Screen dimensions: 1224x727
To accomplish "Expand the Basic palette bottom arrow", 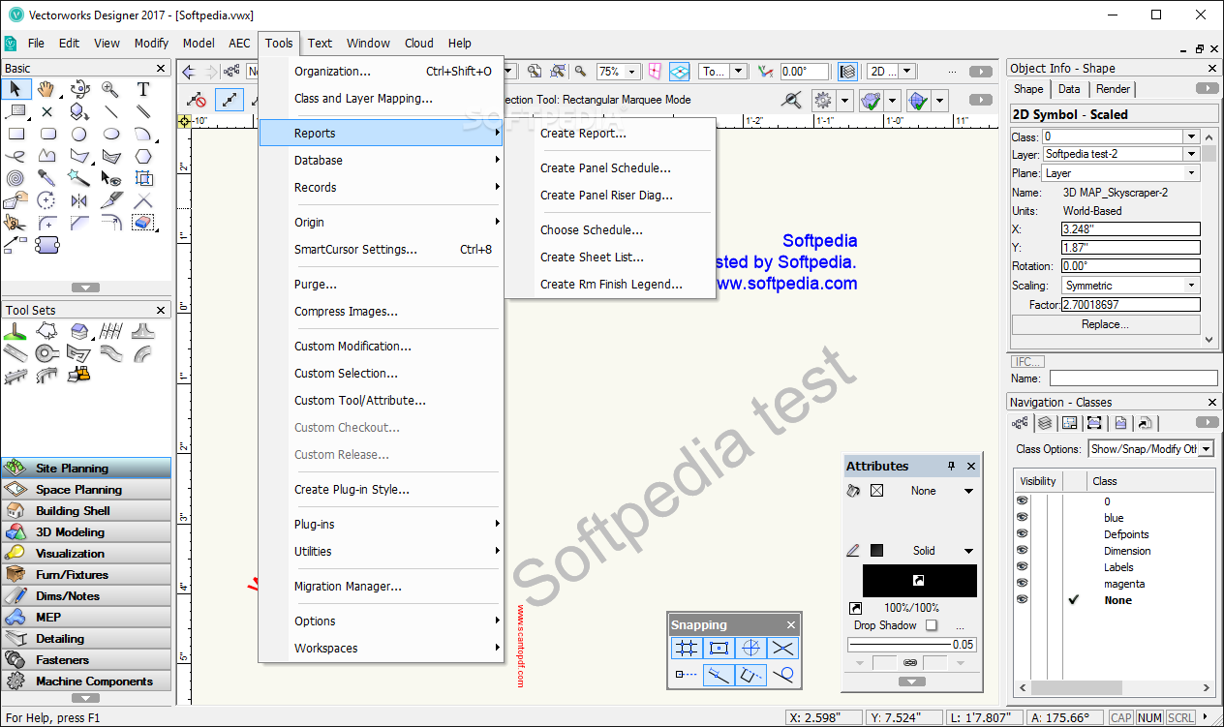I will (x=85, y=288).
